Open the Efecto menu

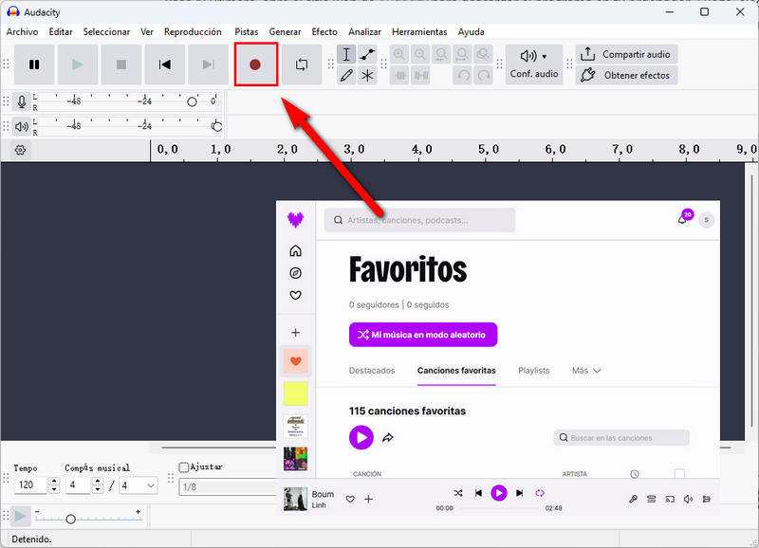(x=324, y=31)
